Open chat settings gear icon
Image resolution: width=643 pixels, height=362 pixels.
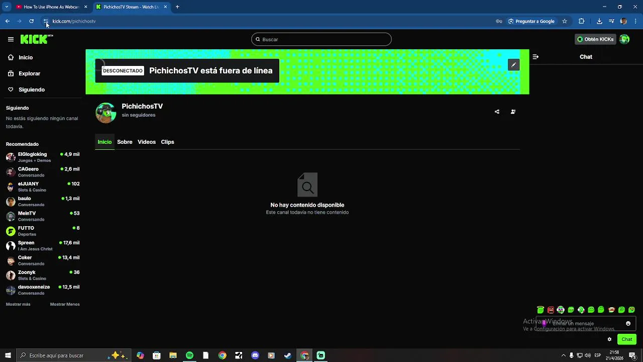[609, 339]
